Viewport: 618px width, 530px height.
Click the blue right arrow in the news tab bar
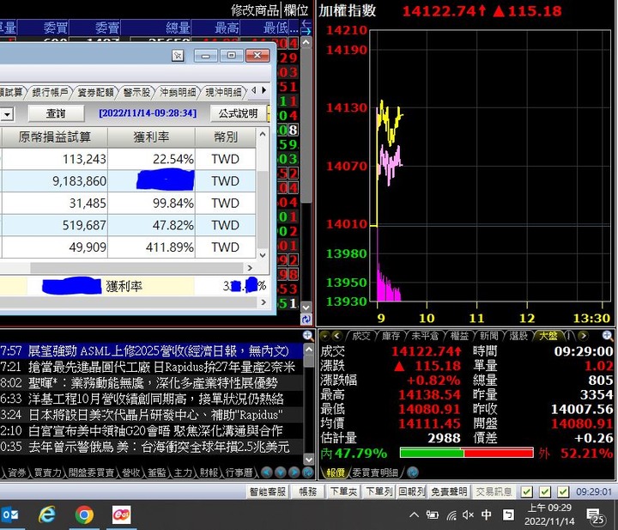tap(294, 472)
